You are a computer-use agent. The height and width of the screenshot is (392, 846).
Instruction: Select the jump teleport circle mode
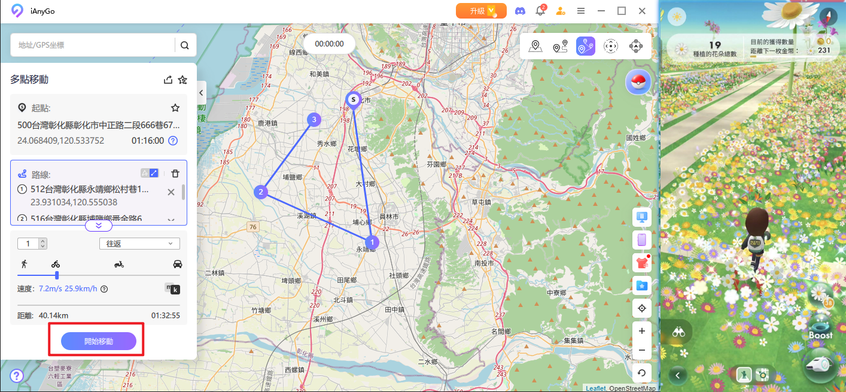click(611, 46)
